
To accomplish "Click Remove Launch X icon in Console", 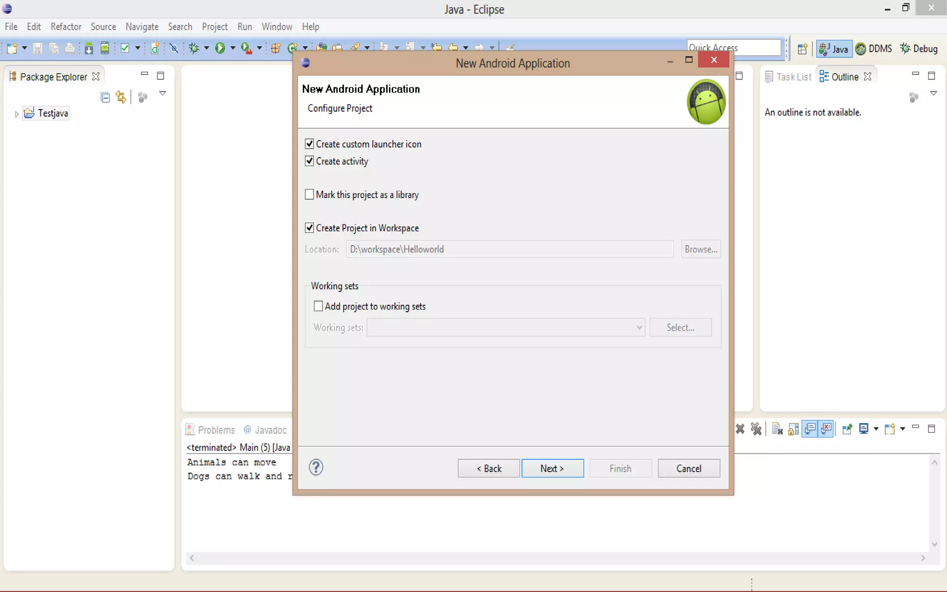I will [x=740, y=429].
